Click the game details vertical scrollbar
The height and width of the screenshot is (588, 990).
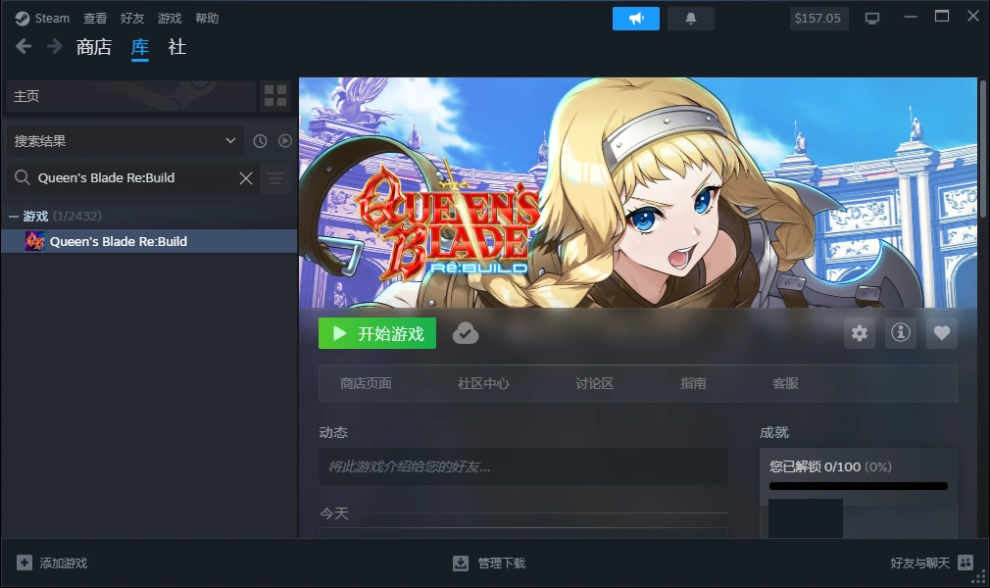(982, 149)
